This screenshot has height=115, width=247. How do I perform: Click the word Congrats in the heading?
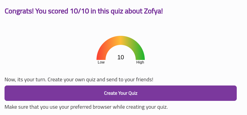point(19,11)
